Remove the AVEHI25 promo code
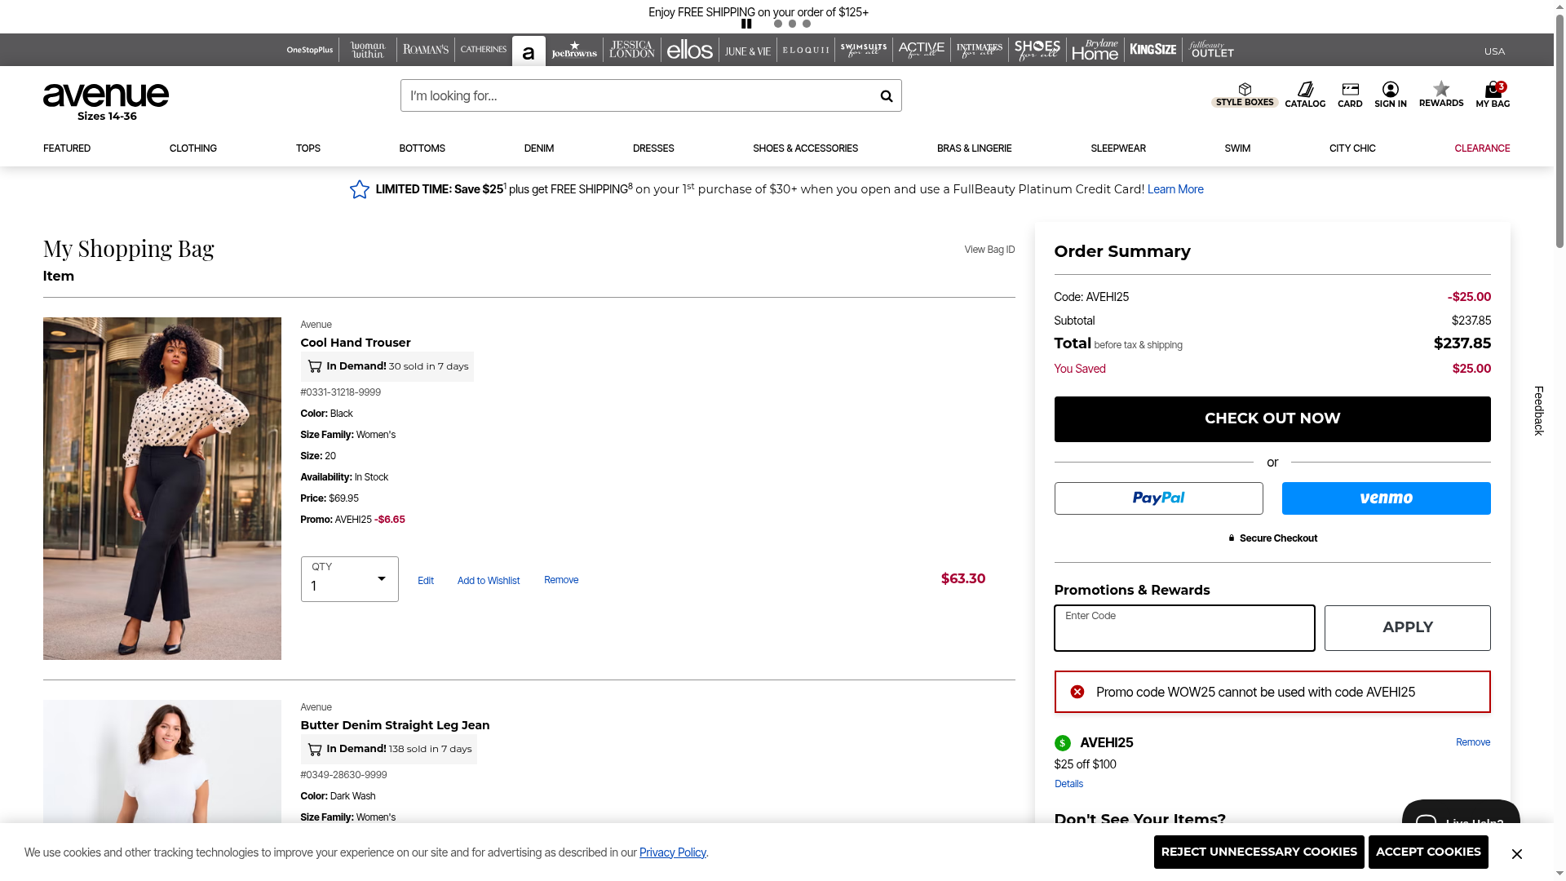The image size is (1566, 881). [1473, 742]
